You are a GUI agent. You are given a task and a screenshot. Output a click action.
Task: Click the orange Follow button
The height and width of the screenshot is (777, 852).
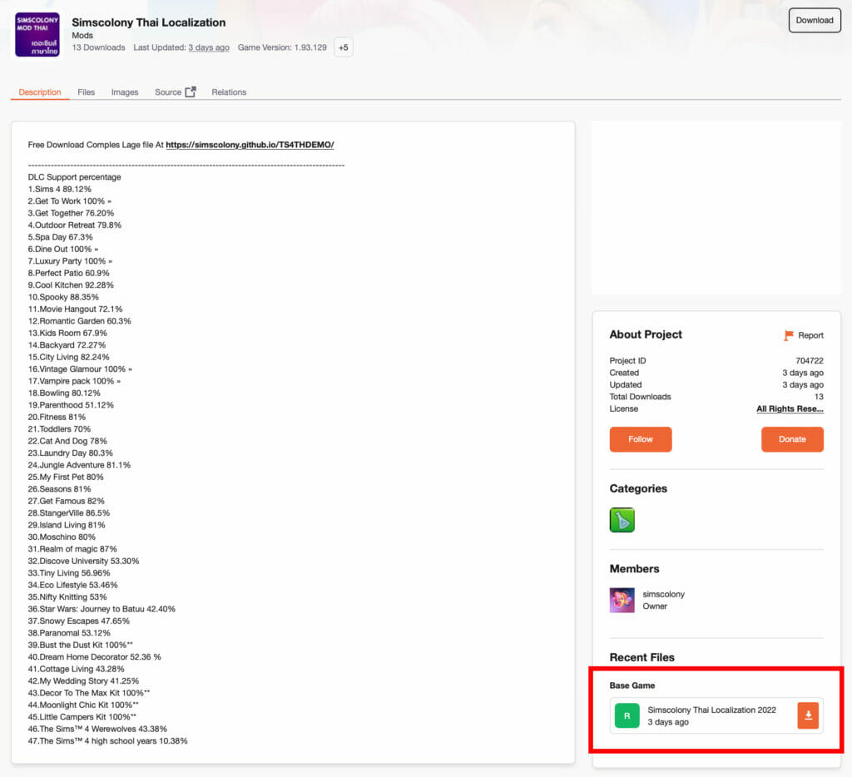pyautogui.click(x=641, y=439)
